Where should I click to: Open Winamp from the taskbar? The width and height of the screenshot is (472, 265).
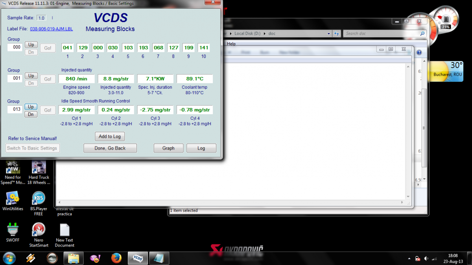click(x=31, y=258)
